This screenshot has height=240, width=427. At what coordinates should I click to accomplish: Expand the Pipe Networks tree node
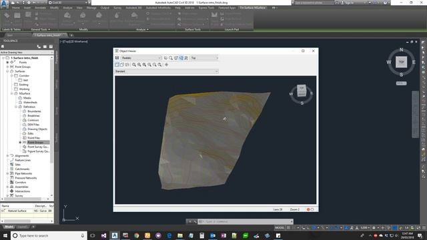[x=7, y=173]
